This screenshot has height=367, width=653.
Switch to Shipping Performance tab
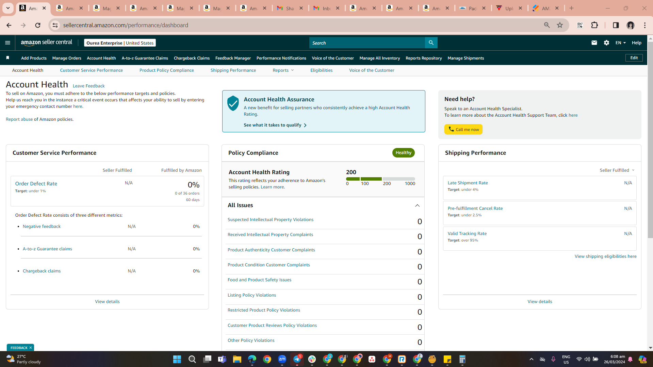point(233,70)
